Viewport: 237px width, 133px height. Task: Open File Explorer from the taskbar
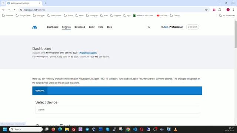pos(67,129)
